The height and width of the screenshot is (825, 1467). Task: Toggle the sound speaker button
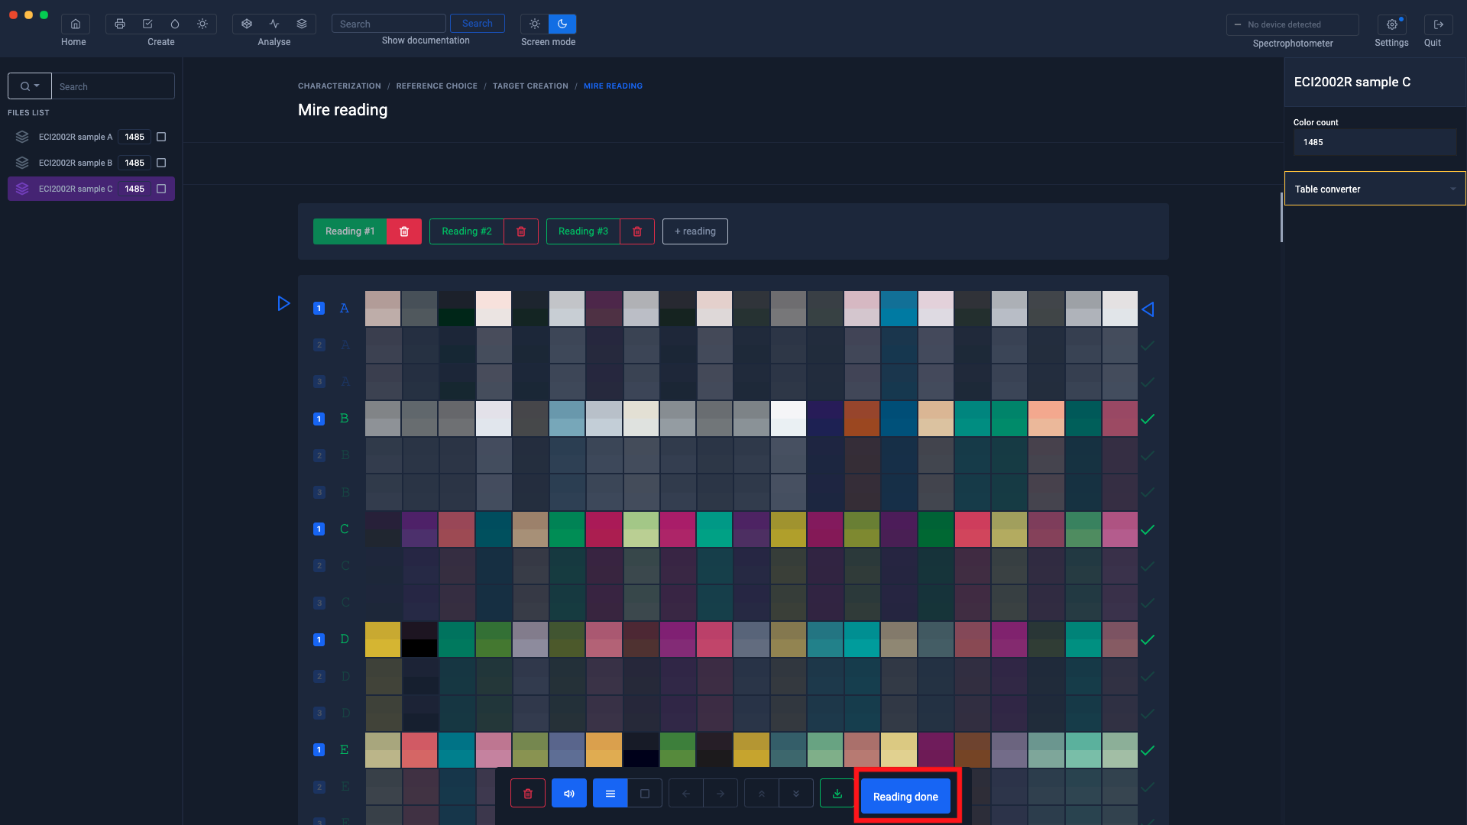point(569,794)
